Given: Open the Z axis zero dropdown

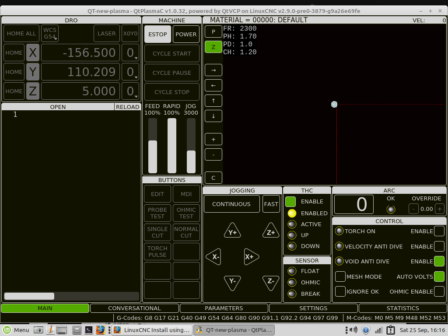Looking at the screenshot, I should [130, 91].
